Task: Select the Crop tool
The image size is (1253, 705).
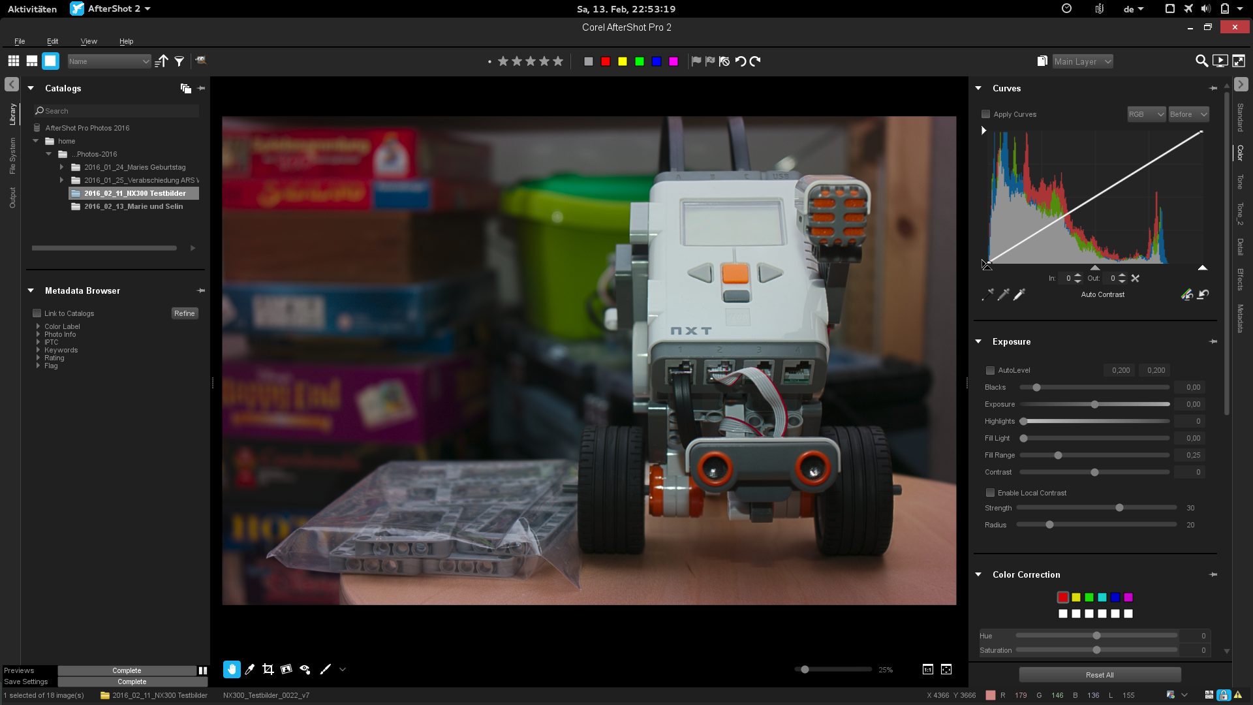Action: [x=268, y=669]
